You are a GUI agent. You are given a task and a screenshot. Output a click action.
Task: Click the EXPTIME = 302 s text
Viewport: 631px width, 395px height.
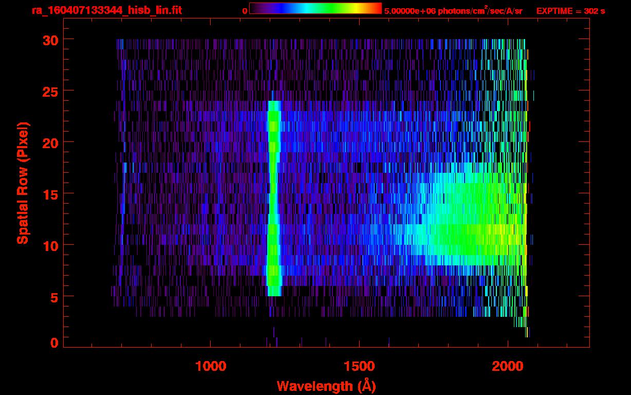[x=570, y=11]
